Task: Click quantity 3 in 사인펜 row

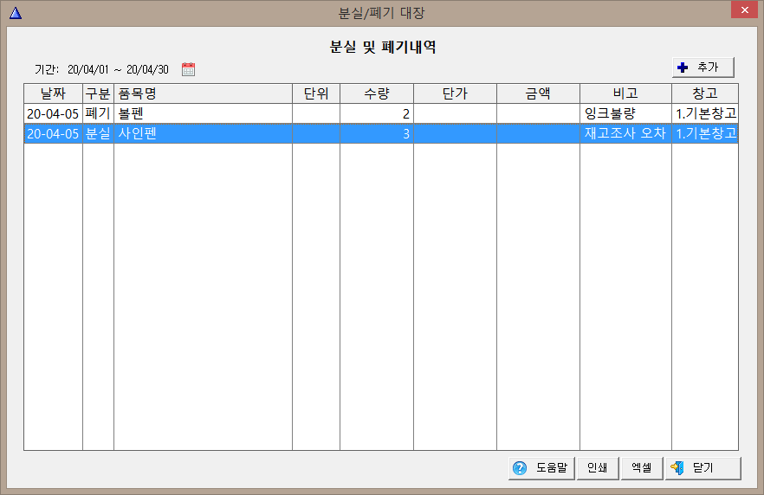Action: [377, 133]
